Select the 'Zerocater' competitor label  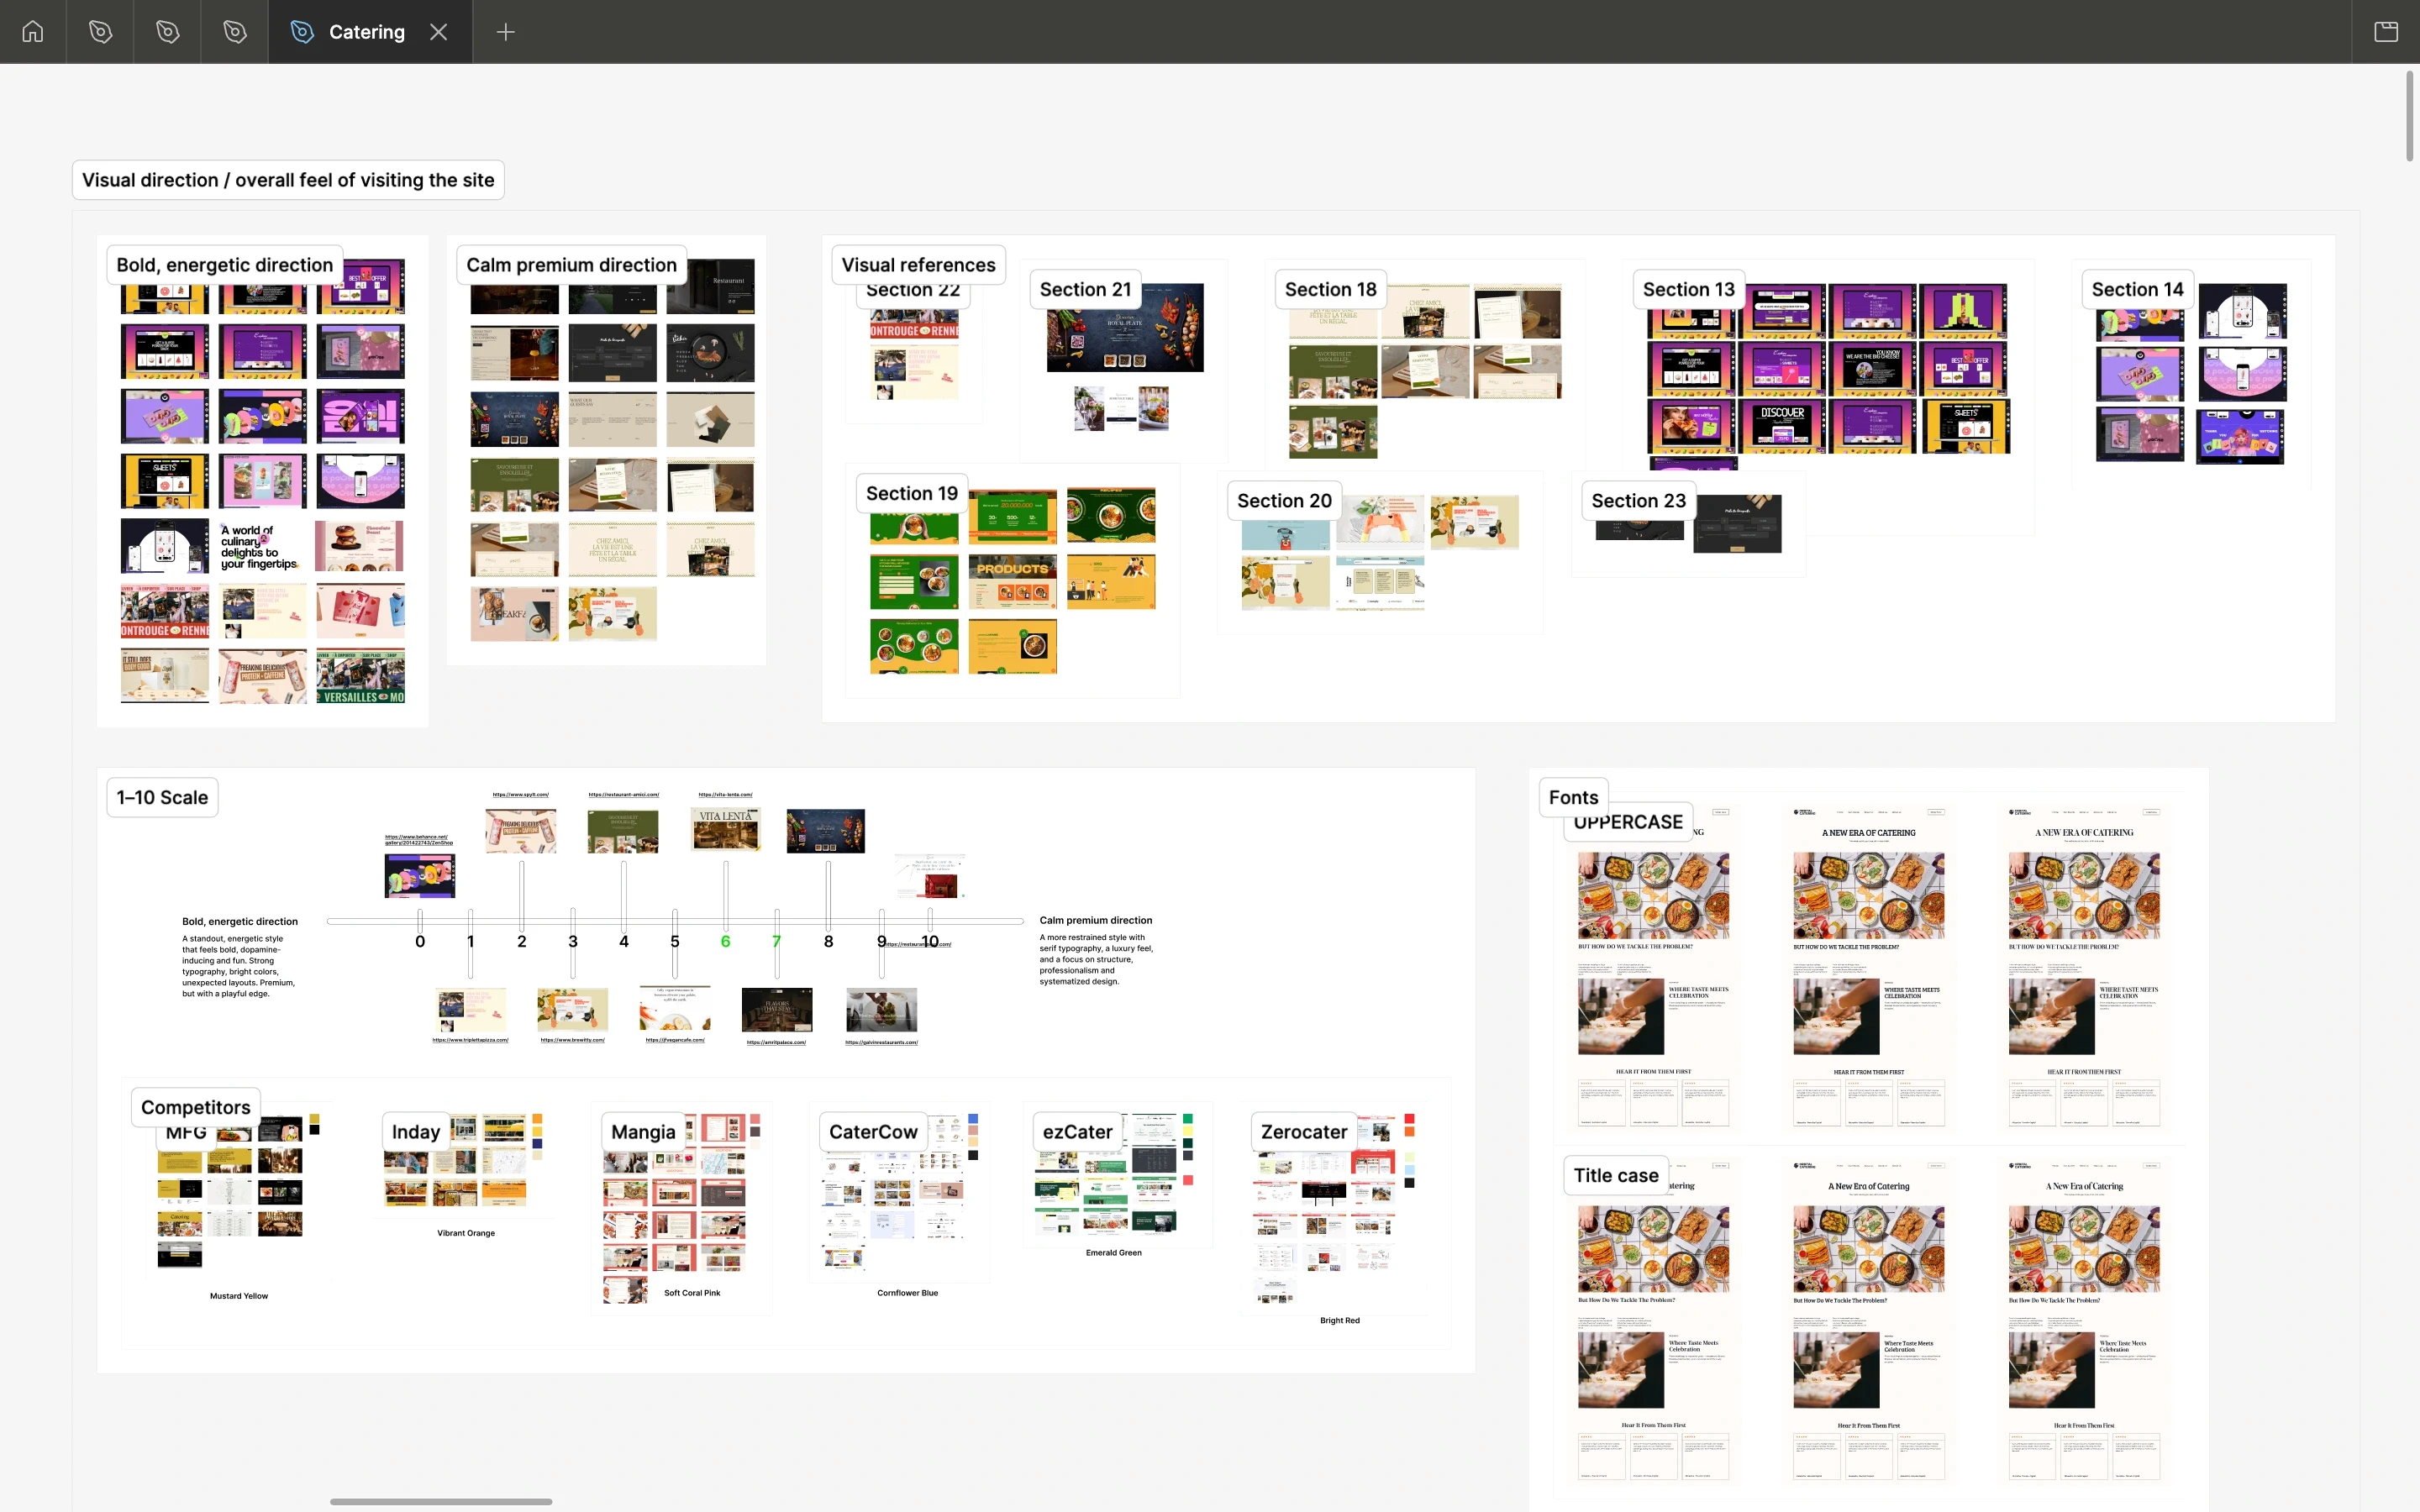[x=1303, y=1132]
